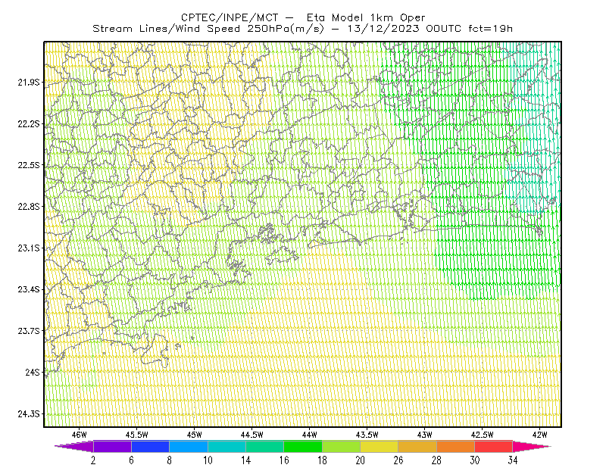Click the pink right arrow end of colorbar
This screenshot has width=606, height=468.
(532, 446)
